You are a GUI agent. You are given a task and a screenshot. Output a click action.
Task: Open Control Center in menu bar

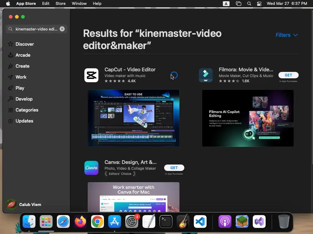(259, 4)
